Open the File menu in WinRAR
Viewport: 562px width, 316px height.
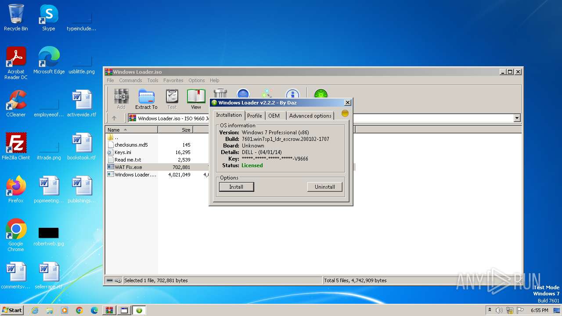110,80
